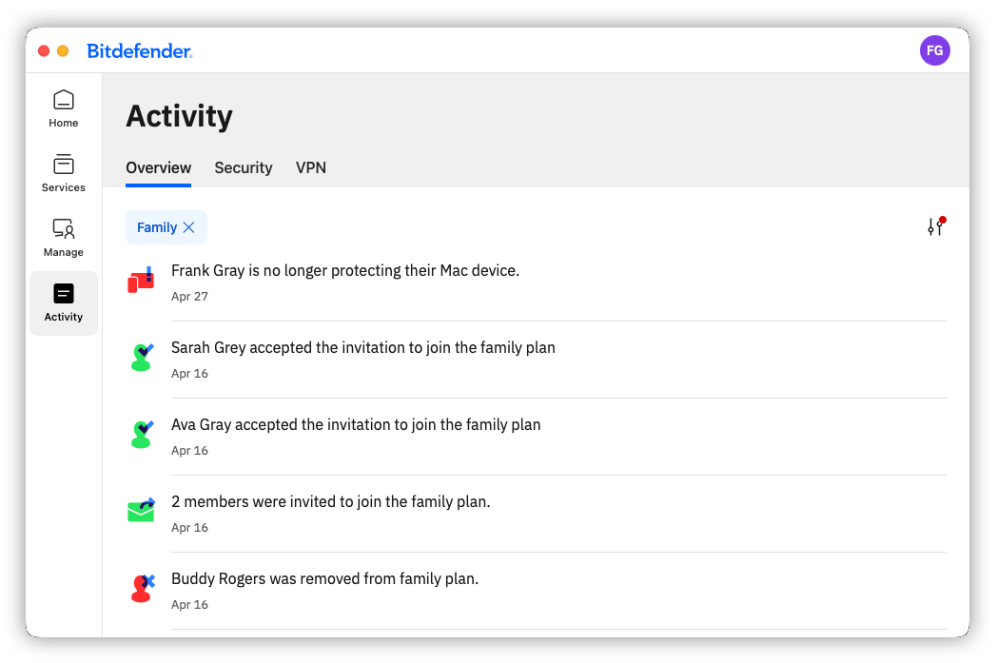The image size is (997, 663).
Task: Open the Home section in sidebar
Action: (x=64, y=108)
